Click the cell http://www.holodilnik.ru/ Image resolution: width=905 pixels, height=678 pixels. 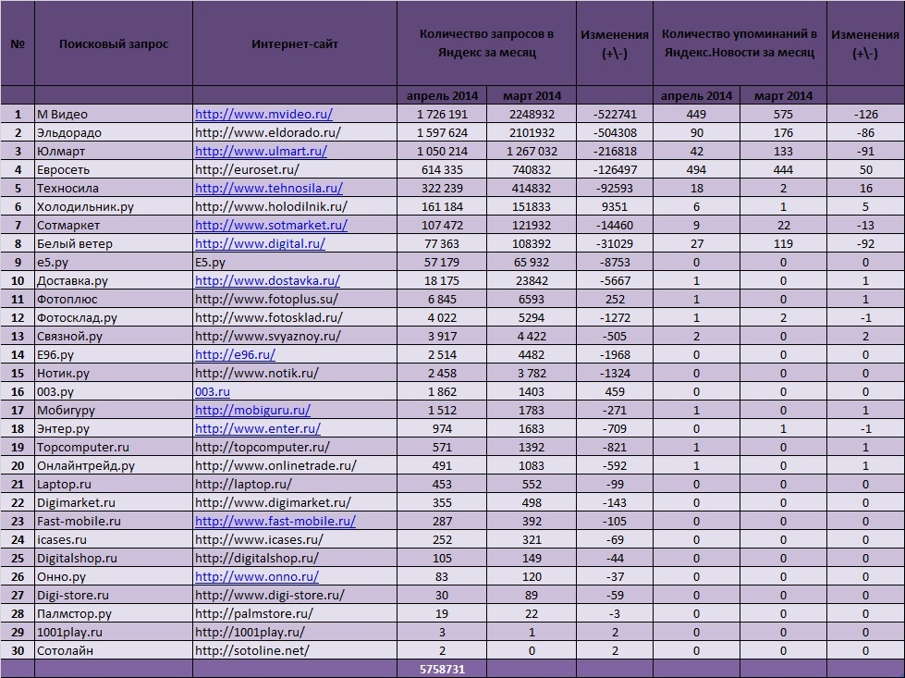[295, 207]
